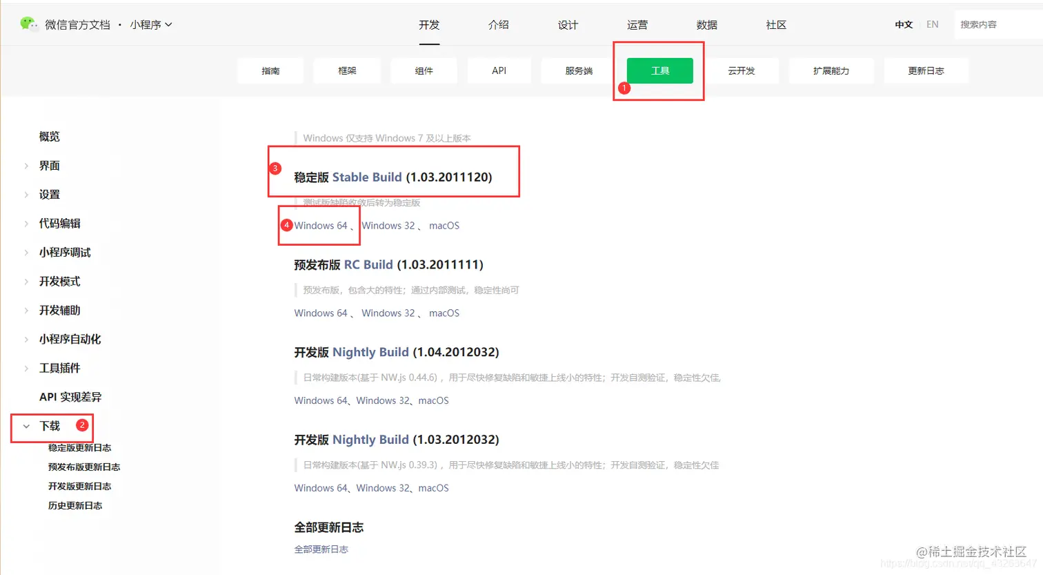1043x575 pixels.
Task: Expand the 开发辅助 sidebar section
Action: 59,311
